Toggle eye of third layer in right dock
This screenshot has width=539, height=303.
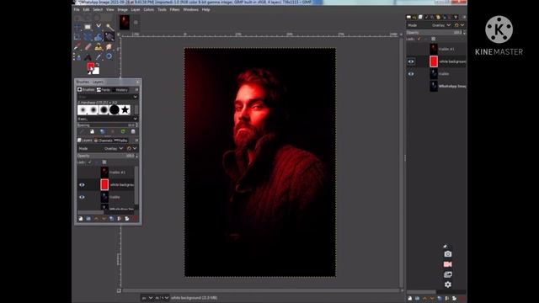point(411,74)
